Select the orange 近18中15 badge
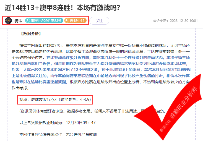This screenshot has width=203, height=141. click(x=75, y=20)
